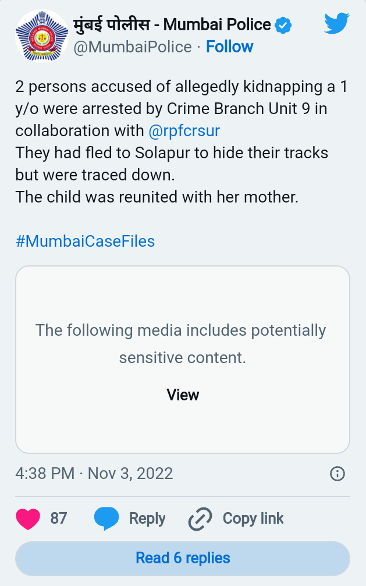The image size is (366, 586).
Task: Like the tweet with heart icon
Action: point(28,518)
